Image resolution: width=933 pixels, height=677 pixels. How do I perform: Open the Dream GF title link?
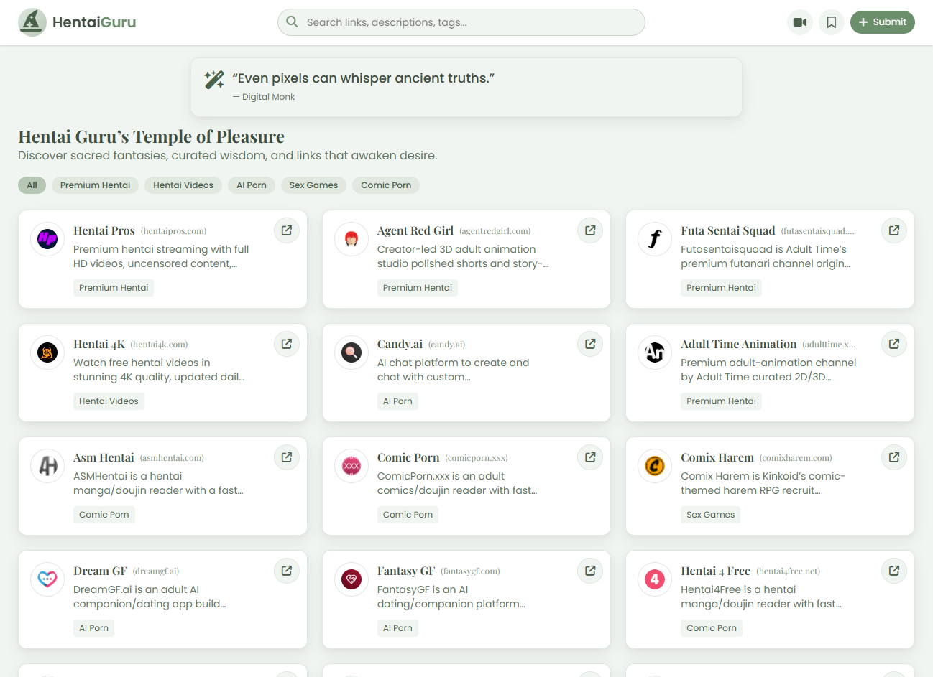(x=100, y=571)
